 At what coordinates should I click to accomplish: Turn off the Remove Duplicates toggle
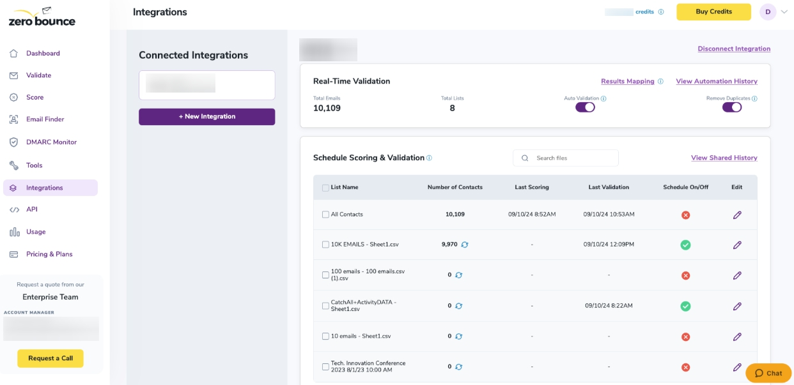pyautogui.click(x=733, y=107)
